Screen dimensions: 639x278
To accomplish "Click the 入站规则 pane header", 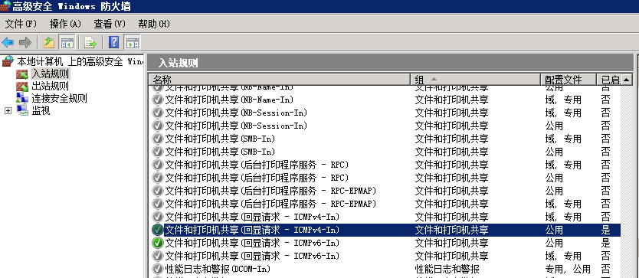I will [390, 63].
